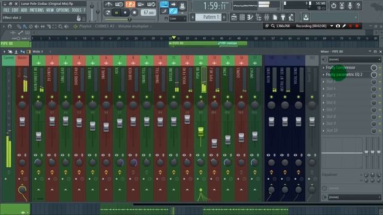Enable typing keyboard to piano

(x=164, y=4)
